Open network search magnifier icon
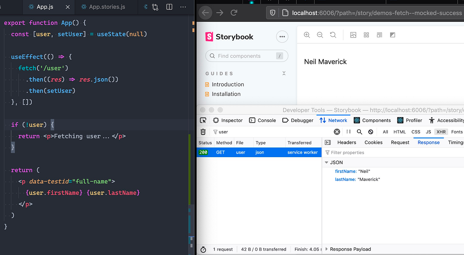 [x=359, y=132]
